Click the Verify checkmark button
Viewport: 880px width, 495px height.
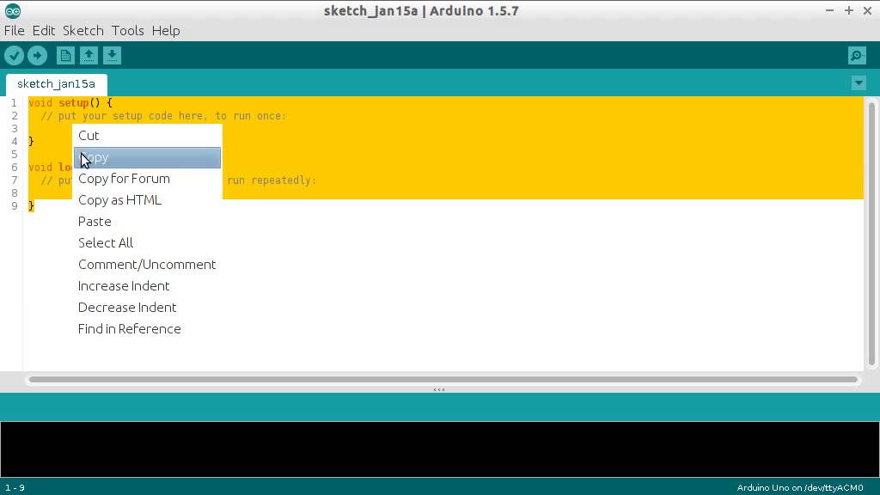coord(14,56)
